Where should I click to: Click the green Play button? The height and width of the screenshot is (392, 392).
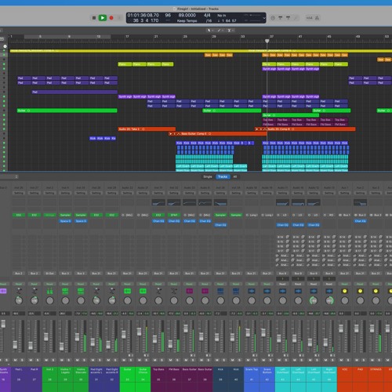coord(103,18)
